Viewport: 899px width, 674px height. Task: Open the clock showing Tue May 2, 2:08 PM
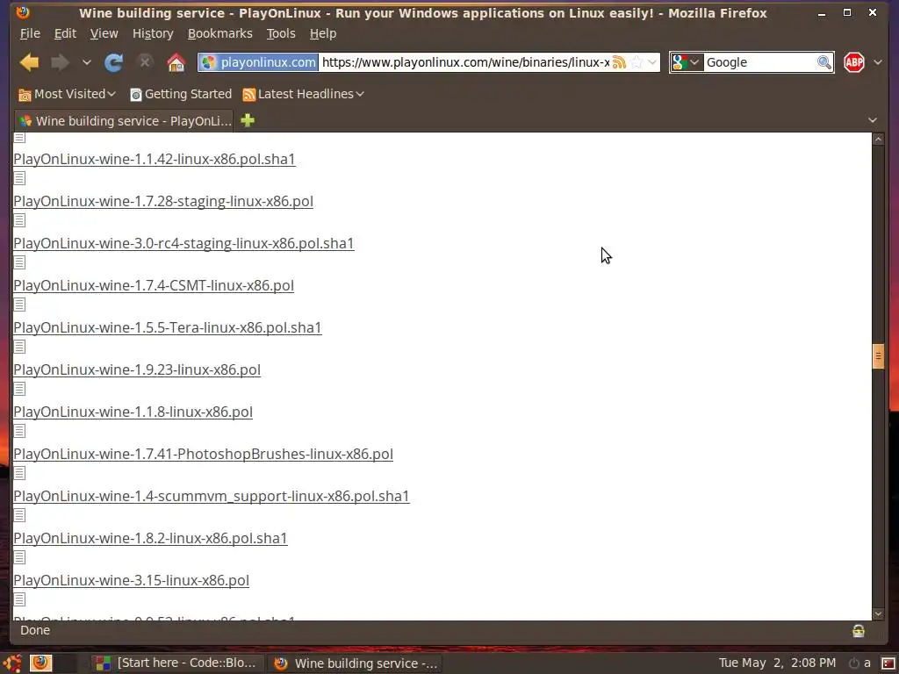pos(777,663)
